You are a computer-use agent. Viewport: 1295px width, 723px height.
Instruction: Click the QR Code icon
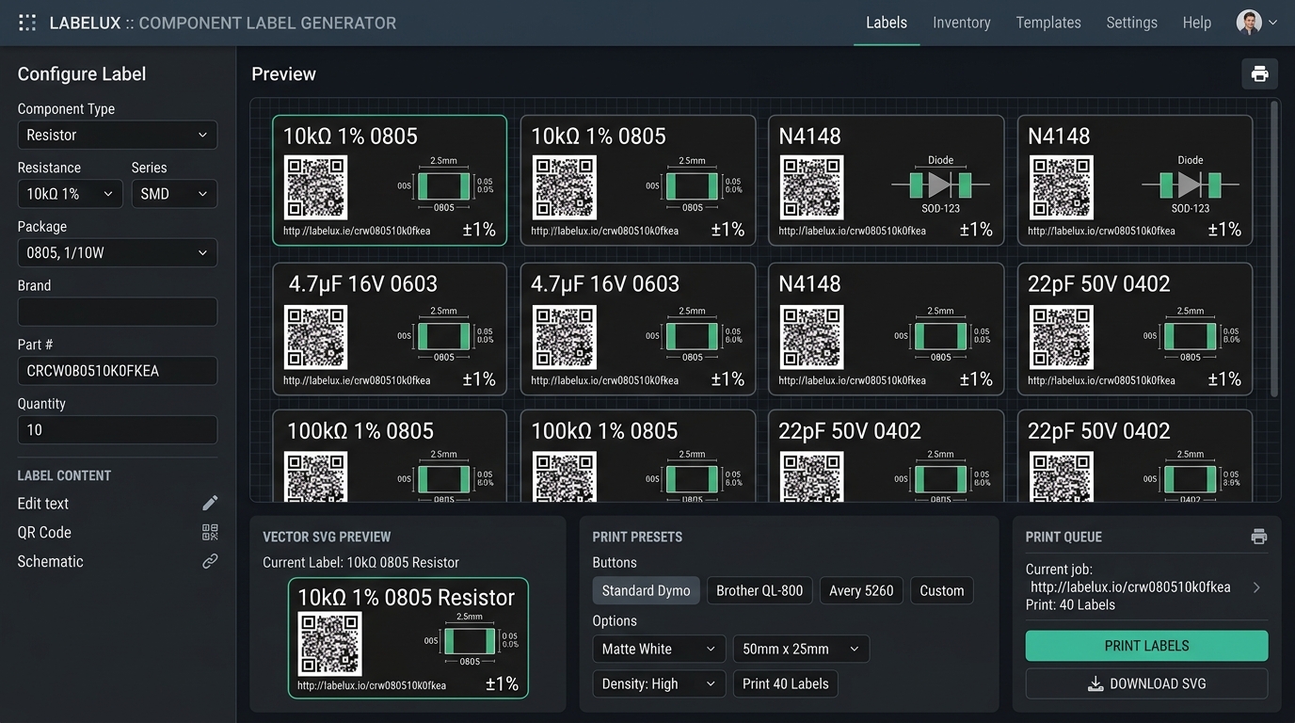click(x=210, y=533)
